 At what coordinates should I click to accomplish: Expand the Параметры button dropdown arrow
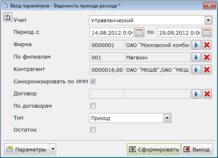coord(53,149)
